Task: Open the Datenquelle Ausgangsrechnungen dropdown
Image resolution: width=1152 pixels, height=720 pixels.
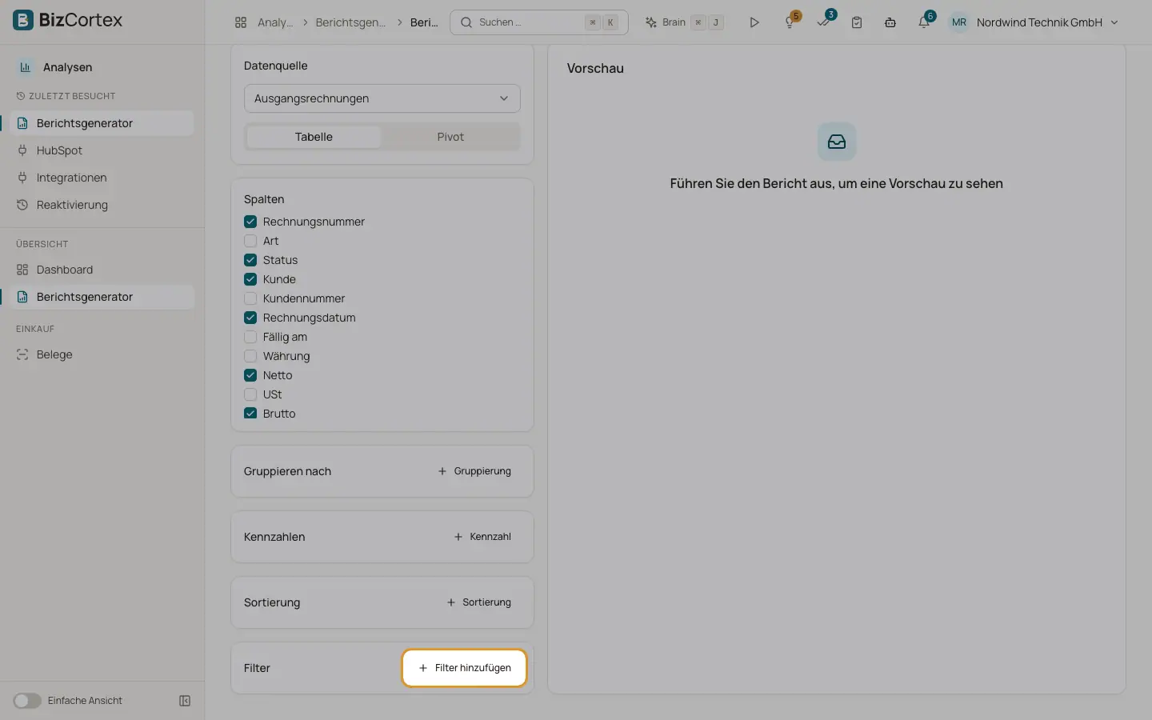Action: [382, 98]
